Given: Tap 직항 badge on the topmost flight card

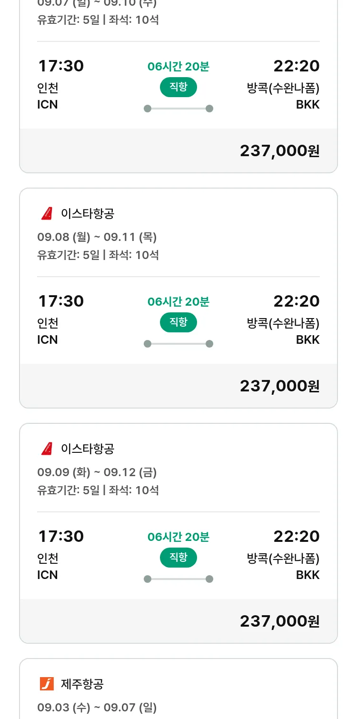Looking at the screenshot, I should tap(178, 87).
